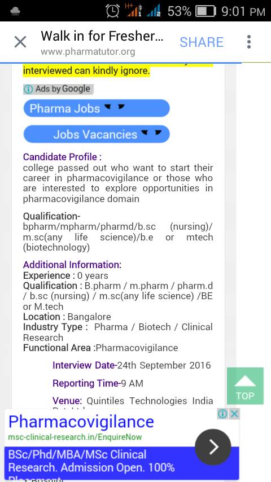Open the three-dot overflow menu
The width and height of the screenshot is (271, 482).
(249, 42)
